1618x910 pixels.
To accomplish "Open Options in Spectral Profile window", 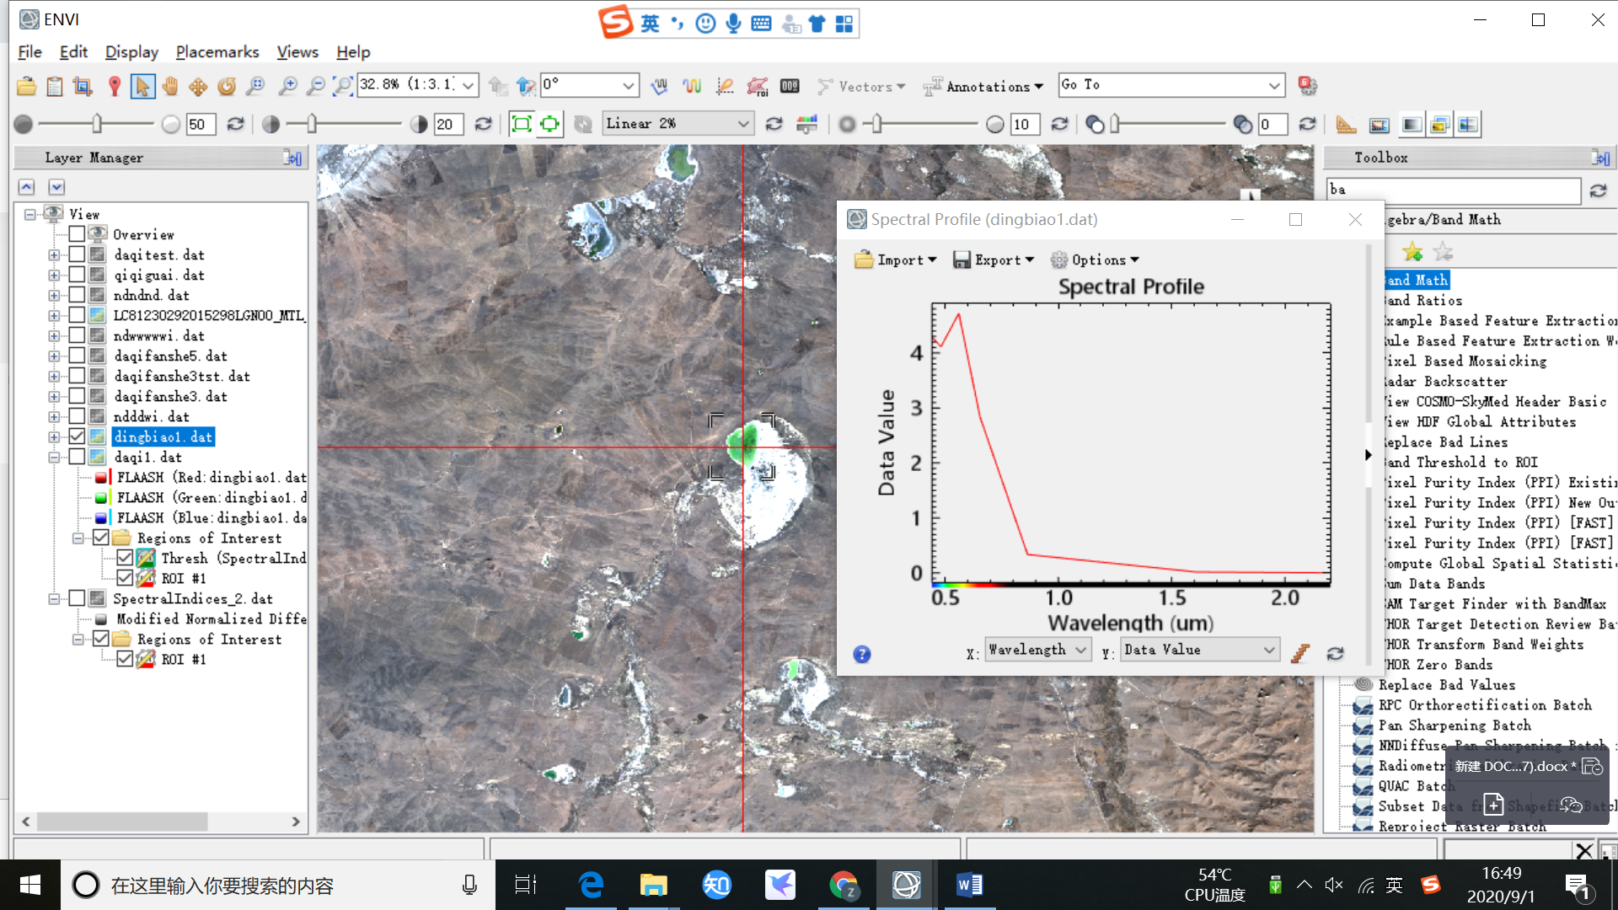I will 1095,260.
